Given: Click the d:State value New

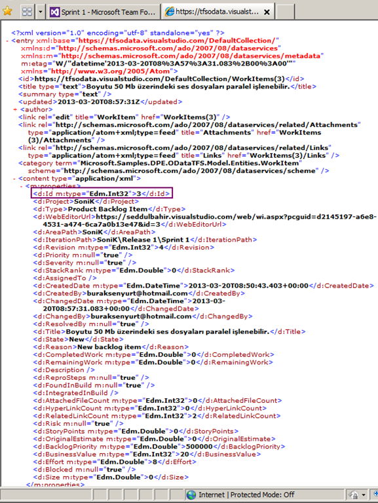Looking at the screenshot, I should [77, 339].
